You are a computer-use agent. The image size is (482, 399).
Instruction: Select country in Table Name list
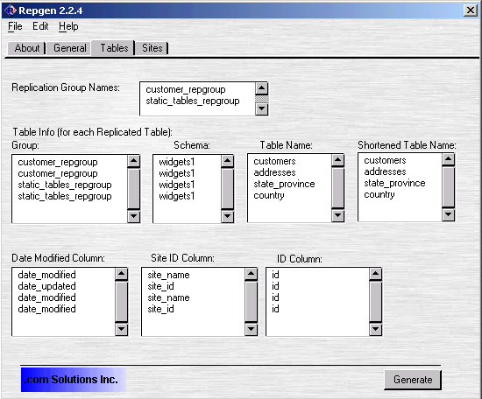click(269, 195)
